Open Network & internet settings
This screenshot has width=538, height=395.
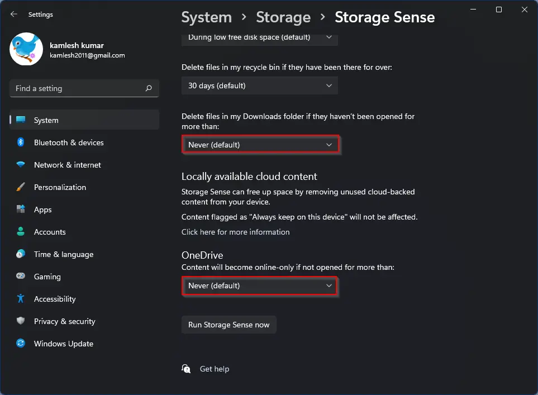coord(84,165)
